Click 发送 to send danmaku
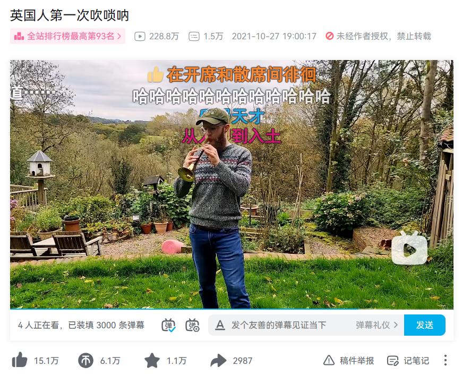 425,325
